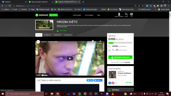Click the video channel avatar
The image size is (171, 96).
tap(38, 42)
